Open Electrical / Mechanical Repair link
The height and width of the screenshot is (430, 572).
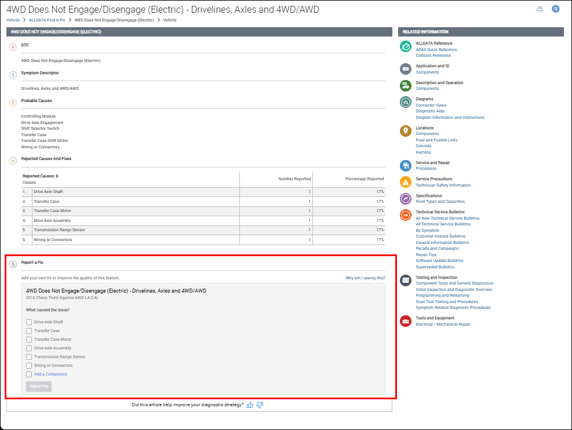pyautogui.click(x=443, y=325)
